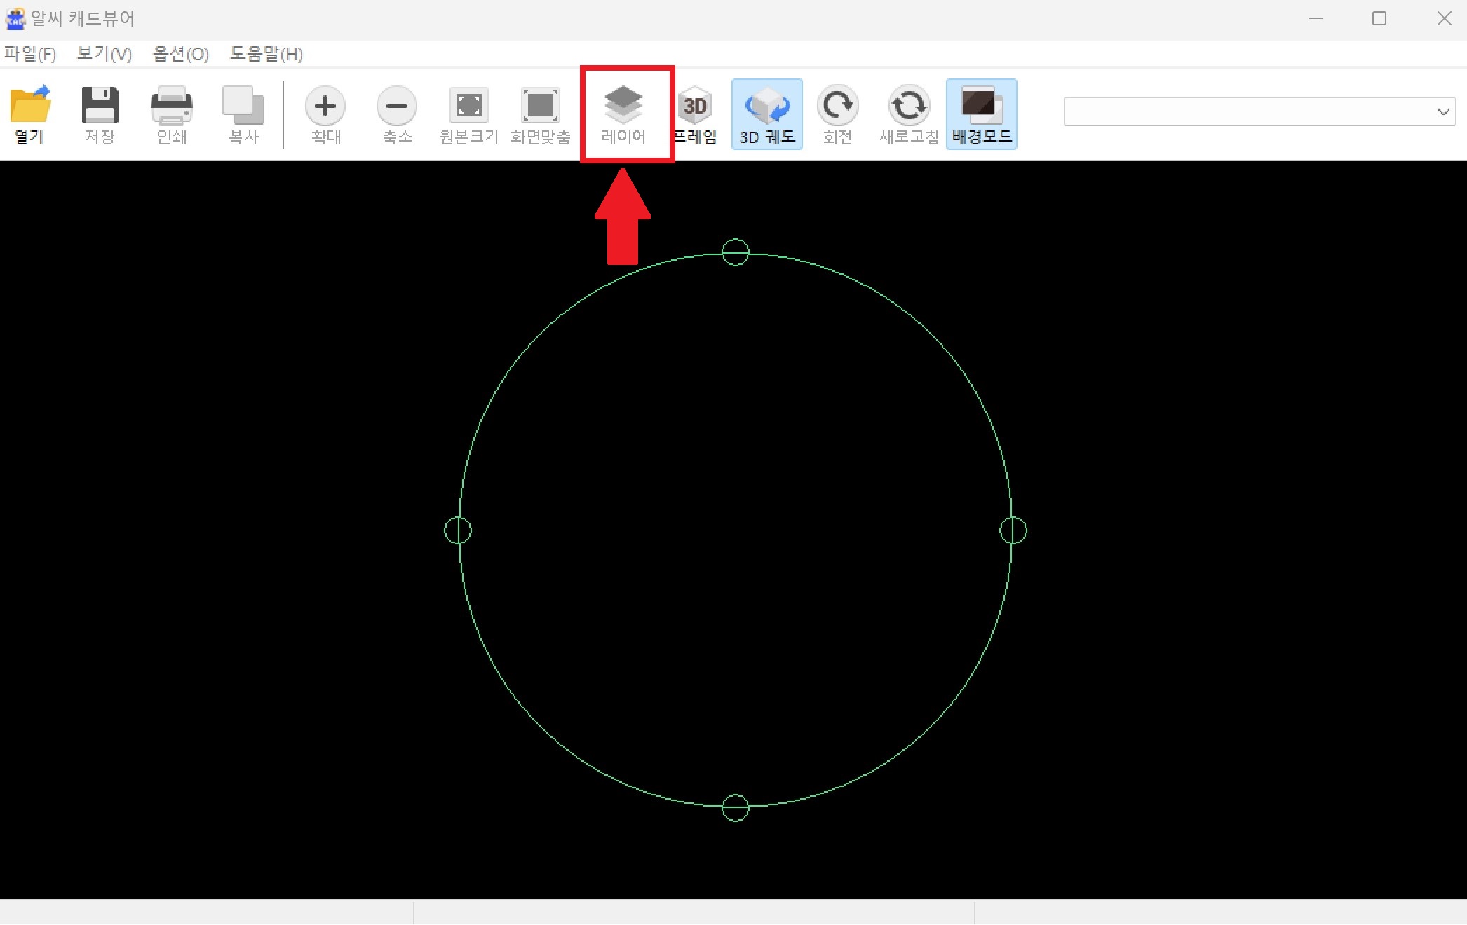Open the 파일(F) menu
Screen dimensions: 1467x925
[x=29, y=54]
